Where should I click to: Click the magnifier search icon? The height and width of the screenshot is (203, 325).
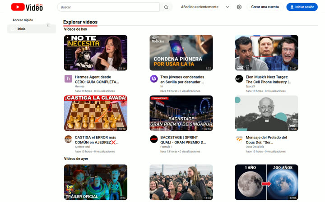[166, 7]
